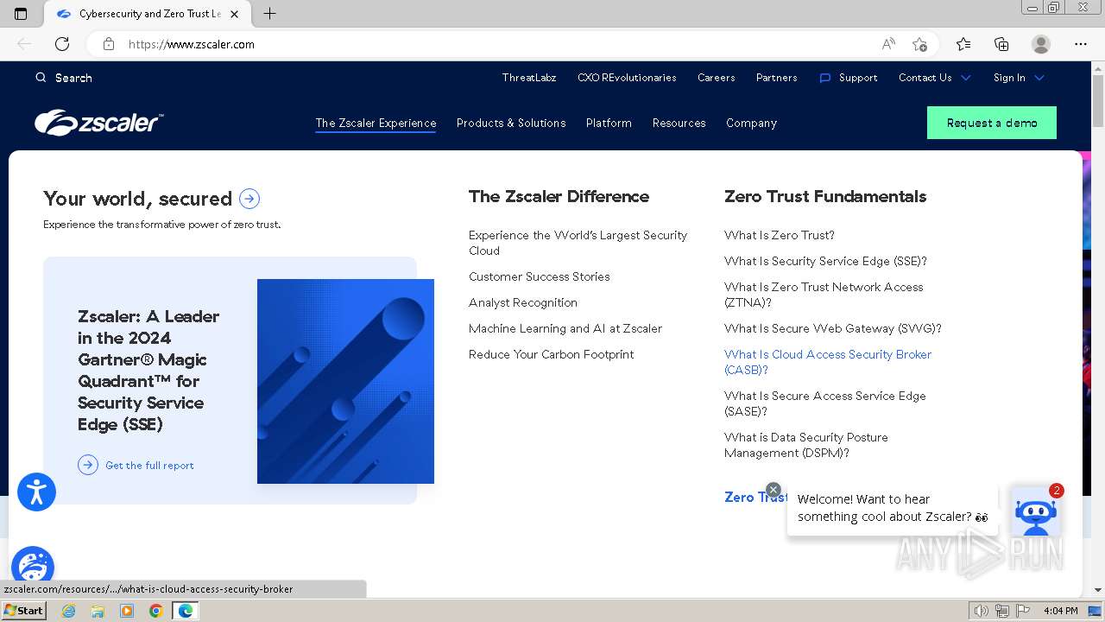This screenshot has height=622, width=1105.
Task: Go to ThreatLabz link
Action: [529, 78]
